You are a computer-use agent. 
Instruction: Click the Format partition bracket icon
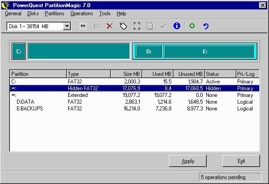(x=137, y=26)
